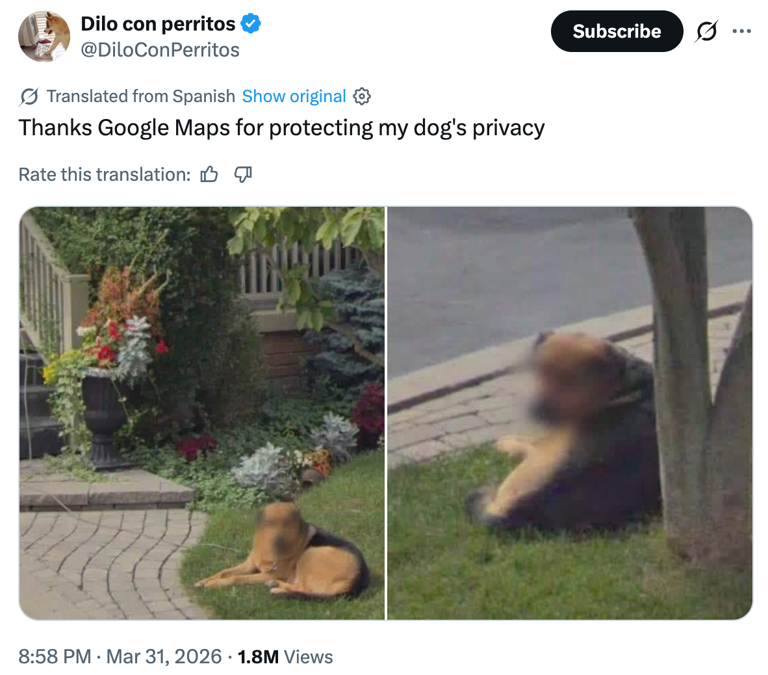Click the 1.8M Views count
The height and width of the screenshot is (675, 768).
(285, 656)
